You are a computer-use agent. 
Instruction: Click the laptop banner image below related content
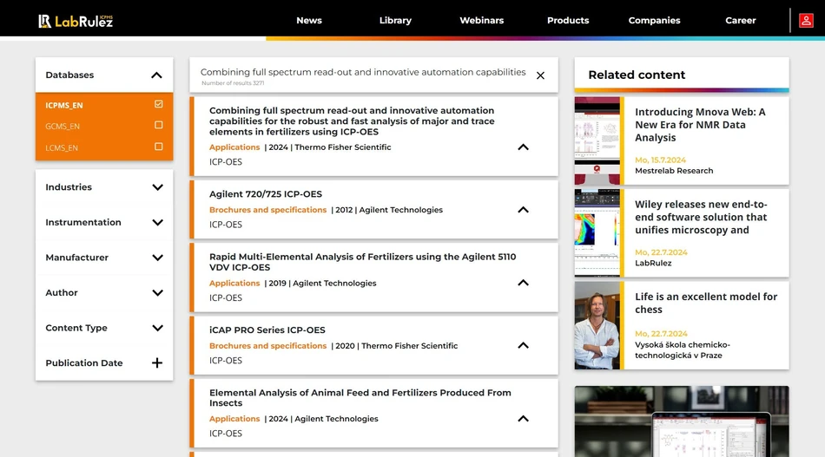click(x=682, y=421)
